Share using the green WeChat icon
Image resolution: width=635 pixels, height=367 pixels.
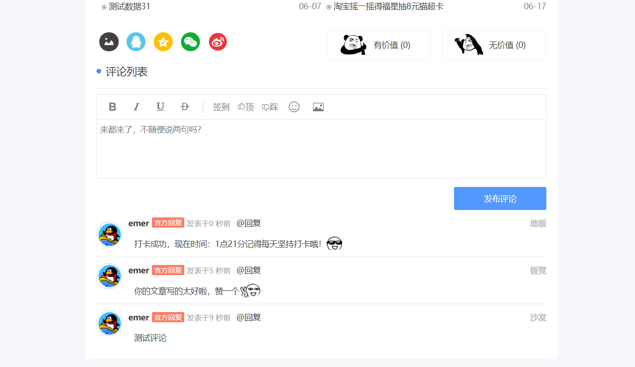coord(190,42)
